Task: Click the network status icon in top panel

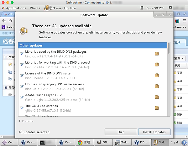Action: pos(142,8)
